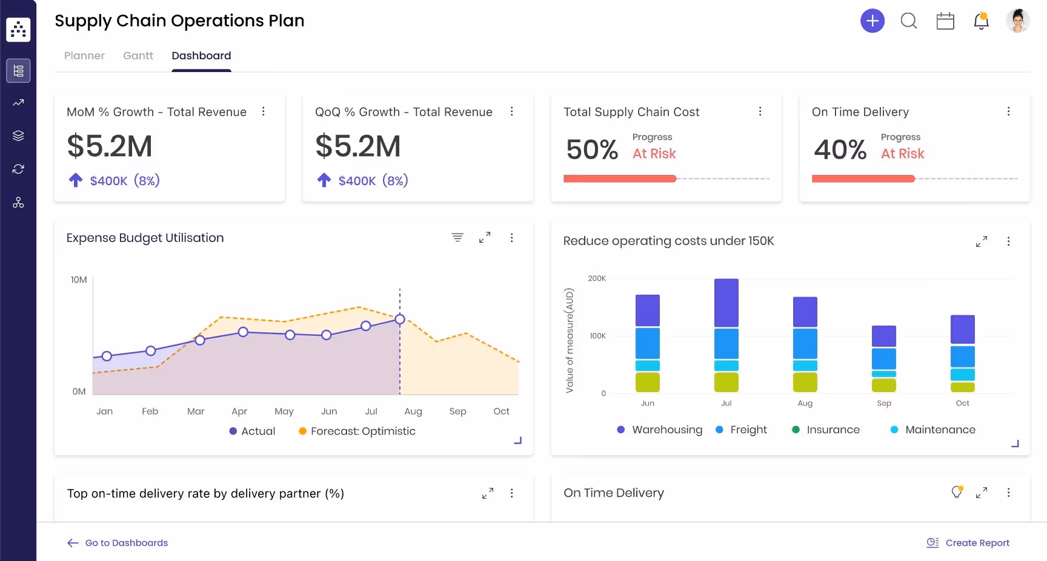Toggle Forecast: Optimistic series in expense chart
The image size is (1047, 561).
tap(357, 431)
